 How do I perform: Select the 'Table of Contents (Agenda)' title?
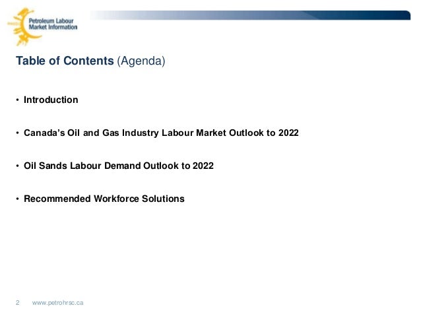90,61
